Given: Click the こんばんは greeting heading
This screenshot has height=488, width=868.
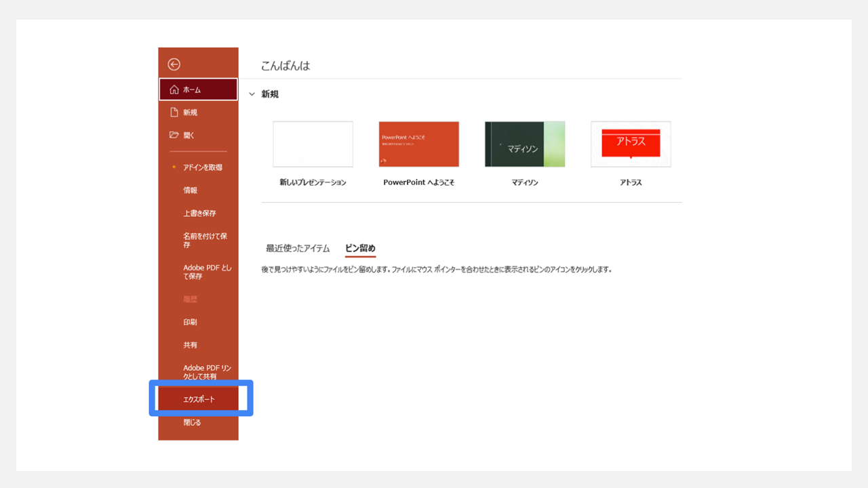Looking at the screenshot, I should (285, 66).
